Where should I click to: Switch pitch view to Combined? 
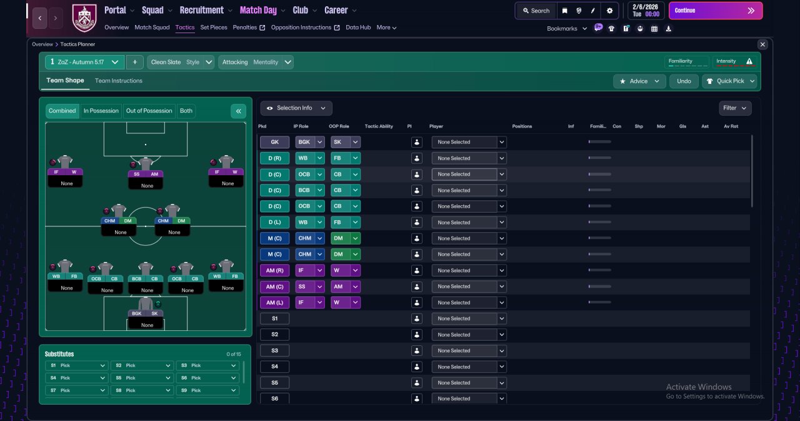(x=62, y=111)
